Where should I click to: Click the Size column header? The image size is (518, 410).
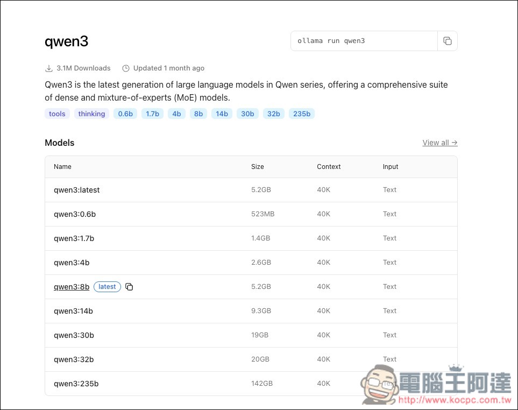[x=257, y=166]
